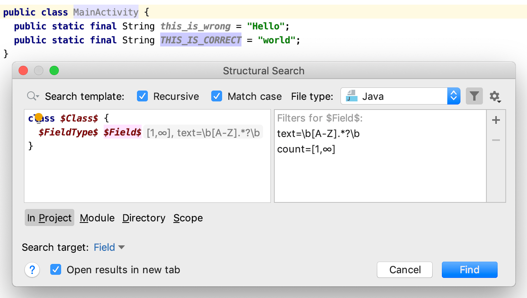
Task: Add a new filter with the plus icon
Action: [496, 120]
